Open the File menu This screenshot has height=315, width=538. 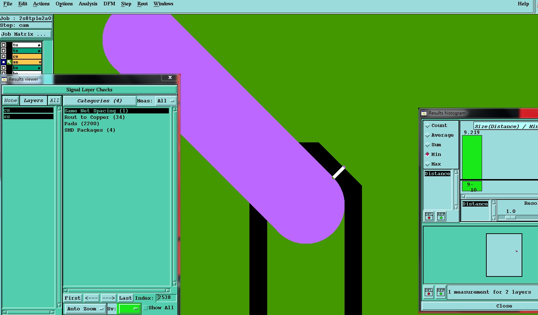(x=8, y=4)
